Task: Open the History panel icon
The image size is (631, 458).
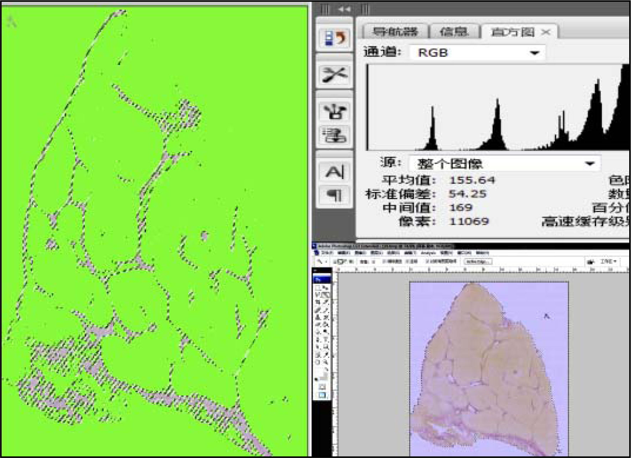Action: pyautogui.click(x=334, y=37)
